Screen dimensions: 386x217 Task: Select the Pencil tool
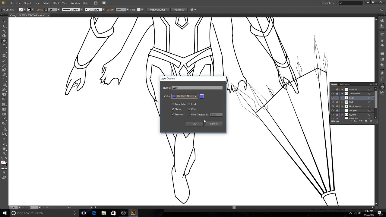pos(4,65)
